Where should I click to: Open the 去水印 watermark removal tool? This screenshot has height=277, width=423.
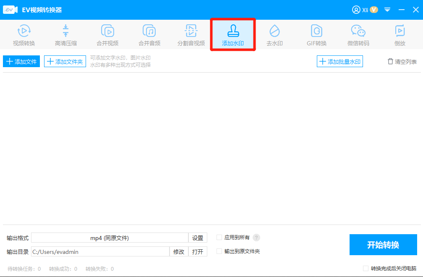tap(274, 34)
